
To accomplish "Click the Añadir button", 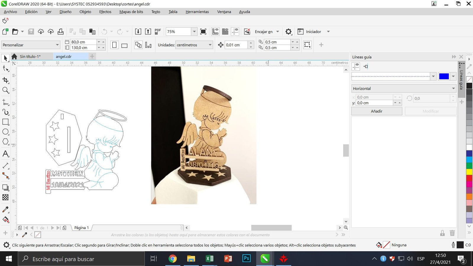I will click(377, 111).
